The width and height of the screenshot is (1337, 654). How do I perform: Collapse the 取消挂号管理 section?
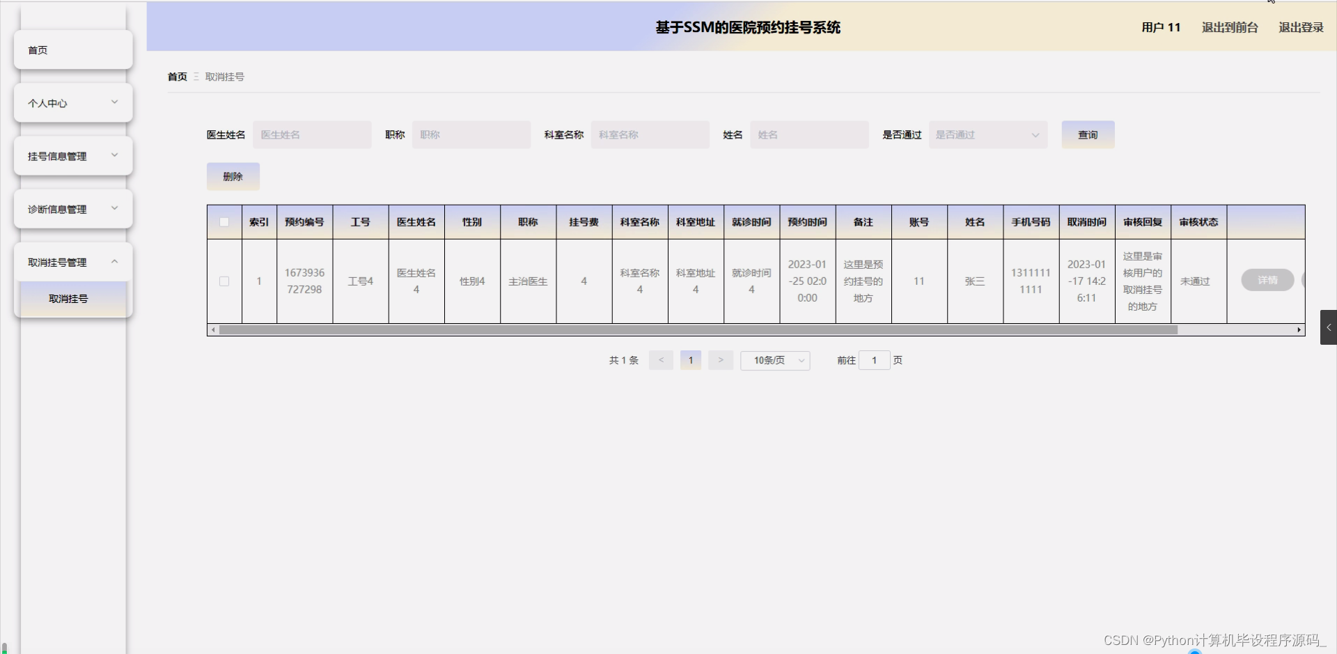click(72, 262)
